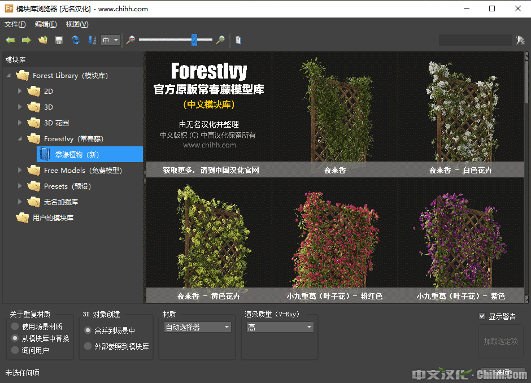Click the clear search filter icon
Screen dimensions: 531x383
[520, 40]
